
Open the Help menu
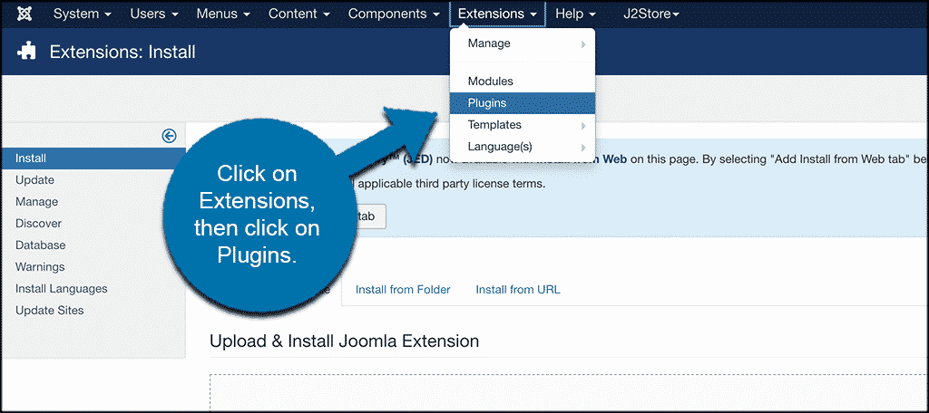tap(576, 14)
